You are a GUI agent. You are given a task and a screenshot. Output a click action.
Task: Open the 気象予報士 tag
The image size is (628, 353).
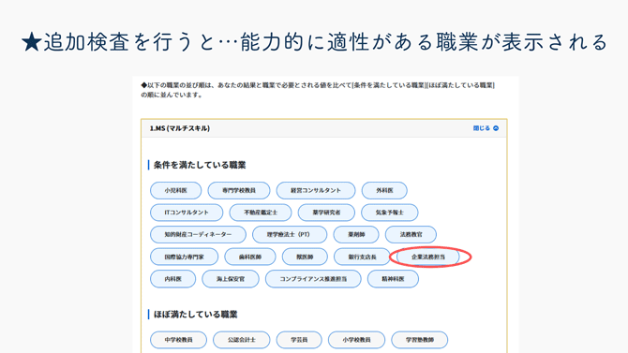(x=390, y=213)
